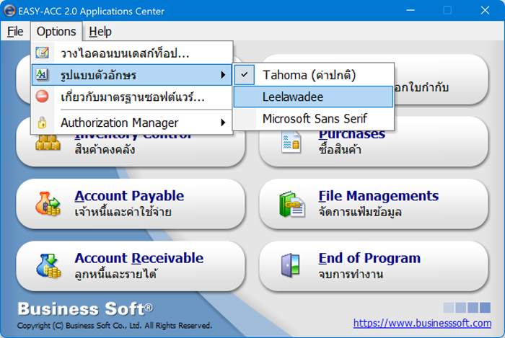Open the File menu
505x338 pixels.
tap(15, 31)
